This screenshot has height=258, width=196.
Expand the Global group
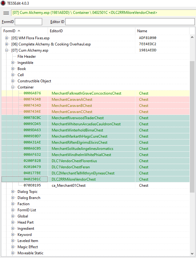13,216
